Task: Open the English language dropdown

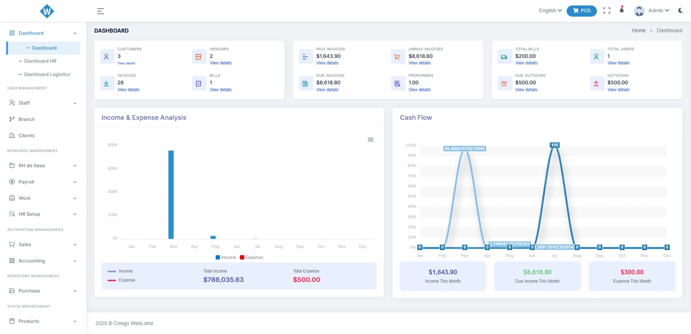Action: [x=550, y=11]
